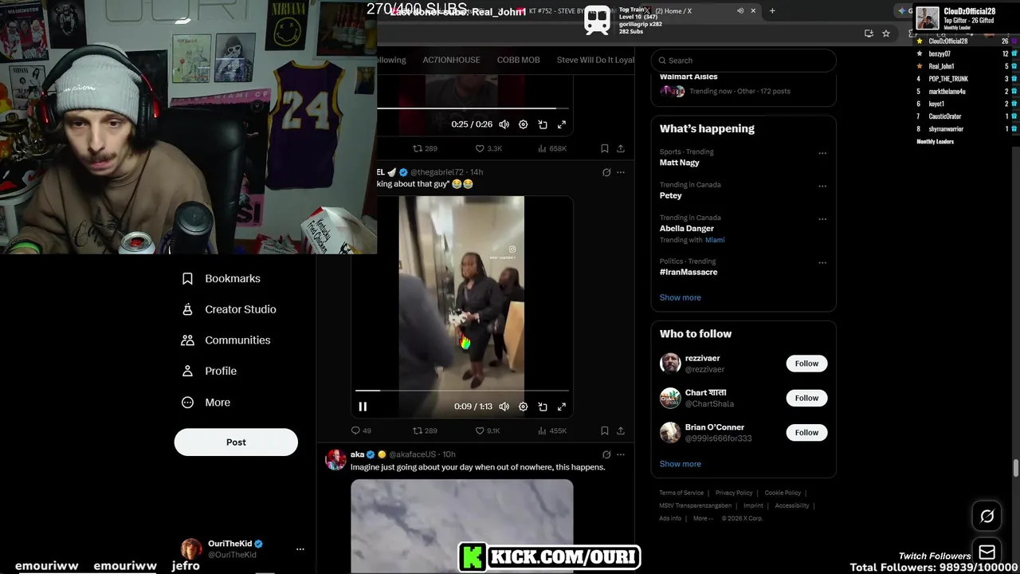
Task: Open settings gear on the 1:13 video
Action: tap(523, 407)
